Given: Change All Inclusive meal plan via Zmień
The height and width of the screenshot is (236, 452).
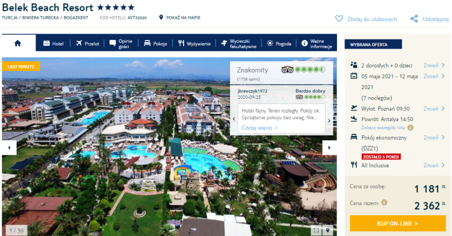Looking at the screenshot, I should pyautogui.click(x=434, y=165).
